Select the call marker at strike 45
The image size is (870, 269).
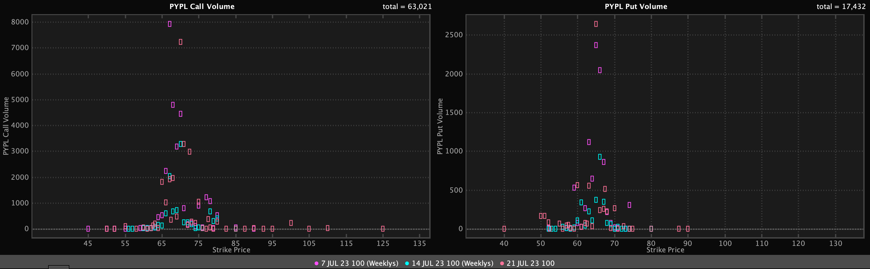[88, 229]
